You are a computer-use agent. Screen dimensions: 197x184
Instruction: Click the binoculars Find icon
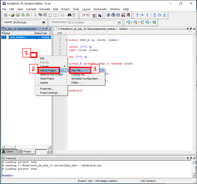pos(69,15)
